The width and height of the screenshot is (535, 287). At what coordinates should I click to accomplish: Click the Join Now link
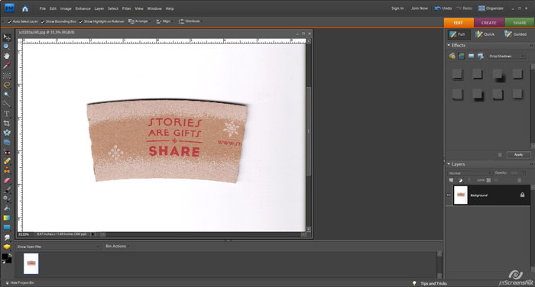point(420,8)
